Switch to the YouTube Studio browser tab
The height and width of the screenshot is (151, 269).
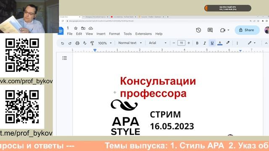tap(123, 17)
